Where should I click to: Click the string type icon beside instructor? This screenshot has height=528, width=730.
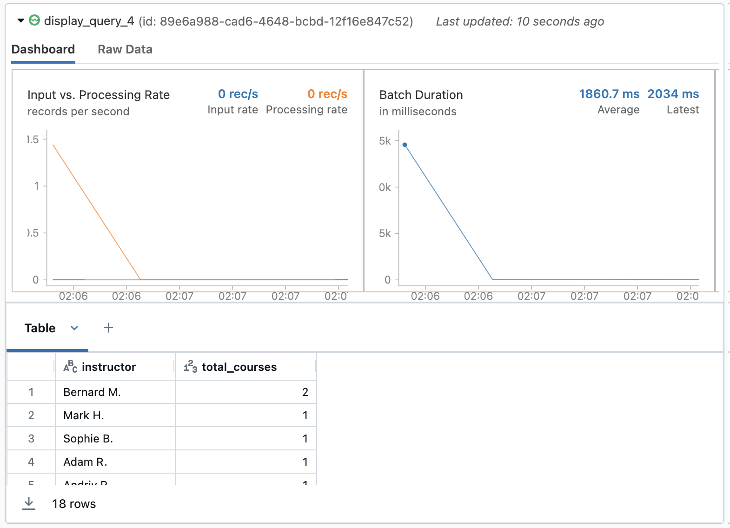(x=70, y=367)
